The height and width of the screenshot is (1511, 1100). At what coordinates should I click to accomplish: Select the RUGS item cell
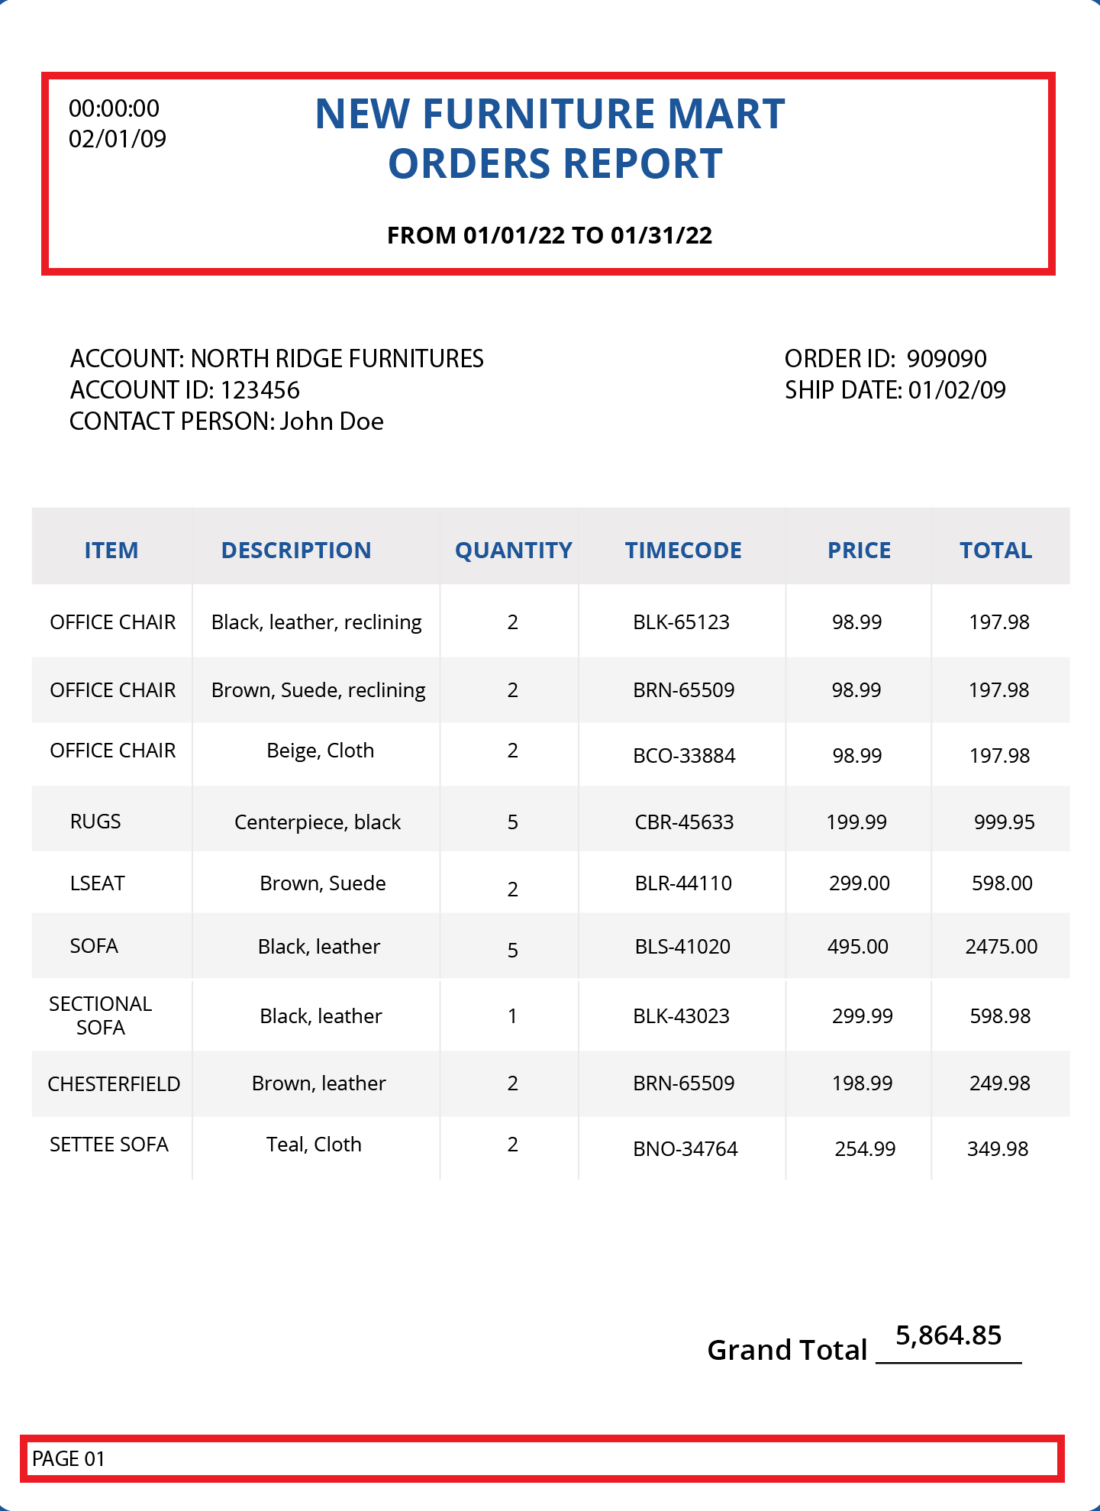tap(95, 822)
